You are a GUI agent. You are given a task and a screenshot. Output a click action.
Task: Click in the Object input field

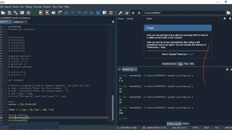pyautogui.click(x=186, y=19)
